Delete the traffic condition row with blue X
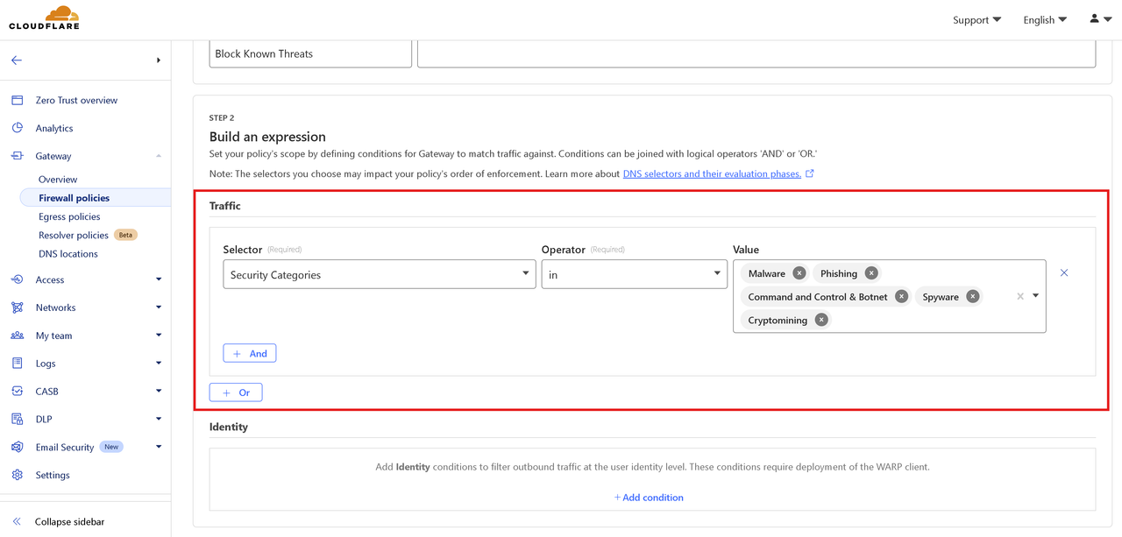This screenshot has width=1122, height=537. click(x=1064, y=273)
